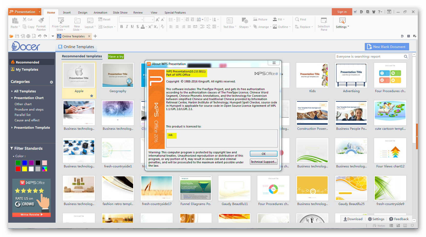The width and height of the screenshot is (426, 237).
Task: Select the Cause and effect category
Action: (x=27, y=120)
